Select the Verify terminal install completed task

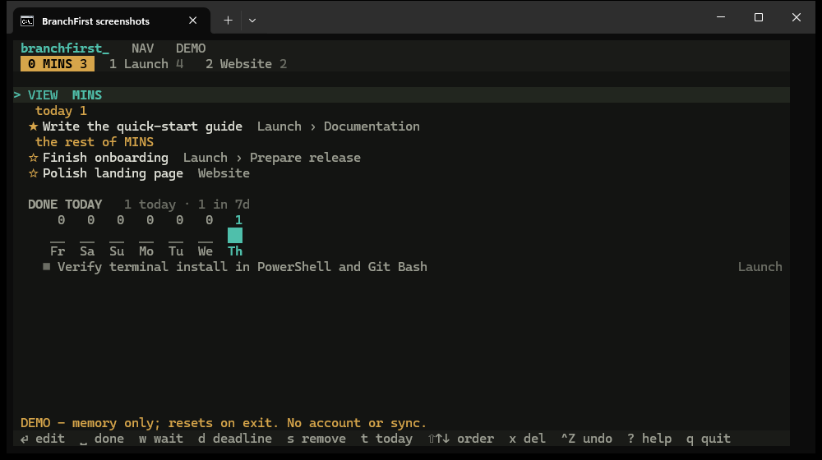click(x=242, y=267)
